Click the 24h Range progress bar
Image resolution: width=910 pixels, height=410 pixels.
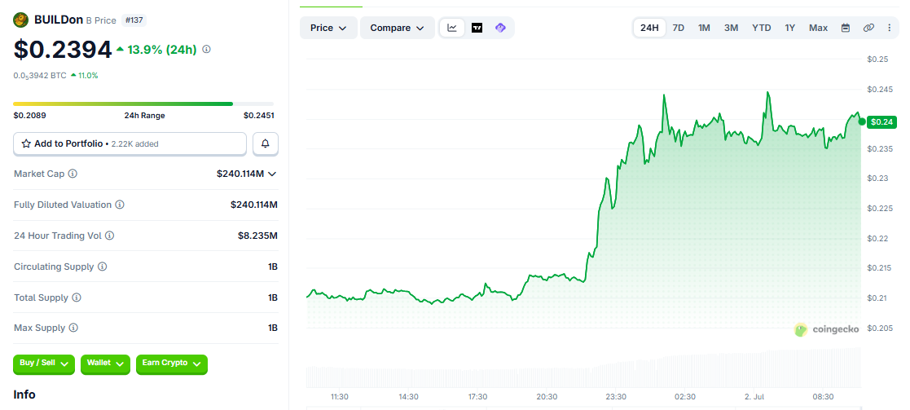(x=143, y=104)
